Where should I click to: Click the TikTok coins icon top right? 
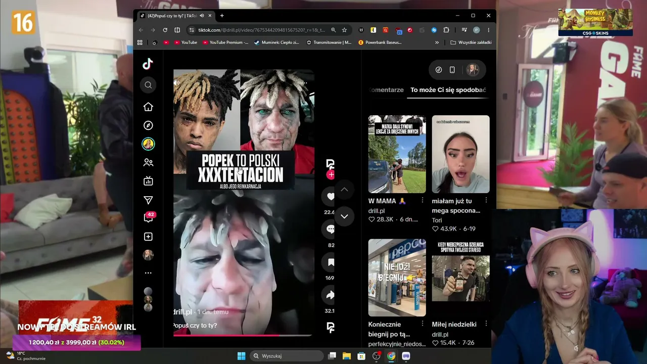439,70
